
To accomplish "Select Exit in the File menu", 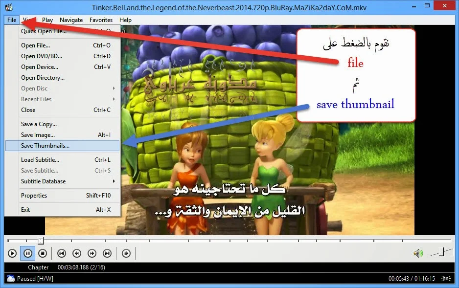I will click(x=62, y=210).
